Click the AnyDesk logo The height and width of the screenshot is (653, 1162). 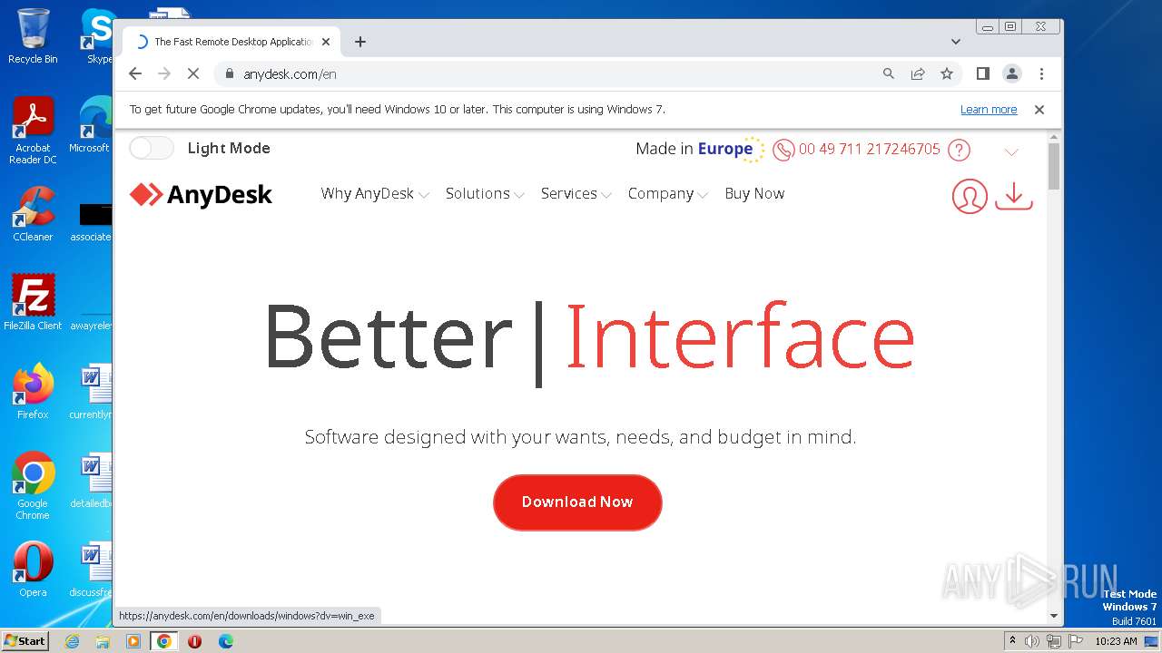click(201, 194)
